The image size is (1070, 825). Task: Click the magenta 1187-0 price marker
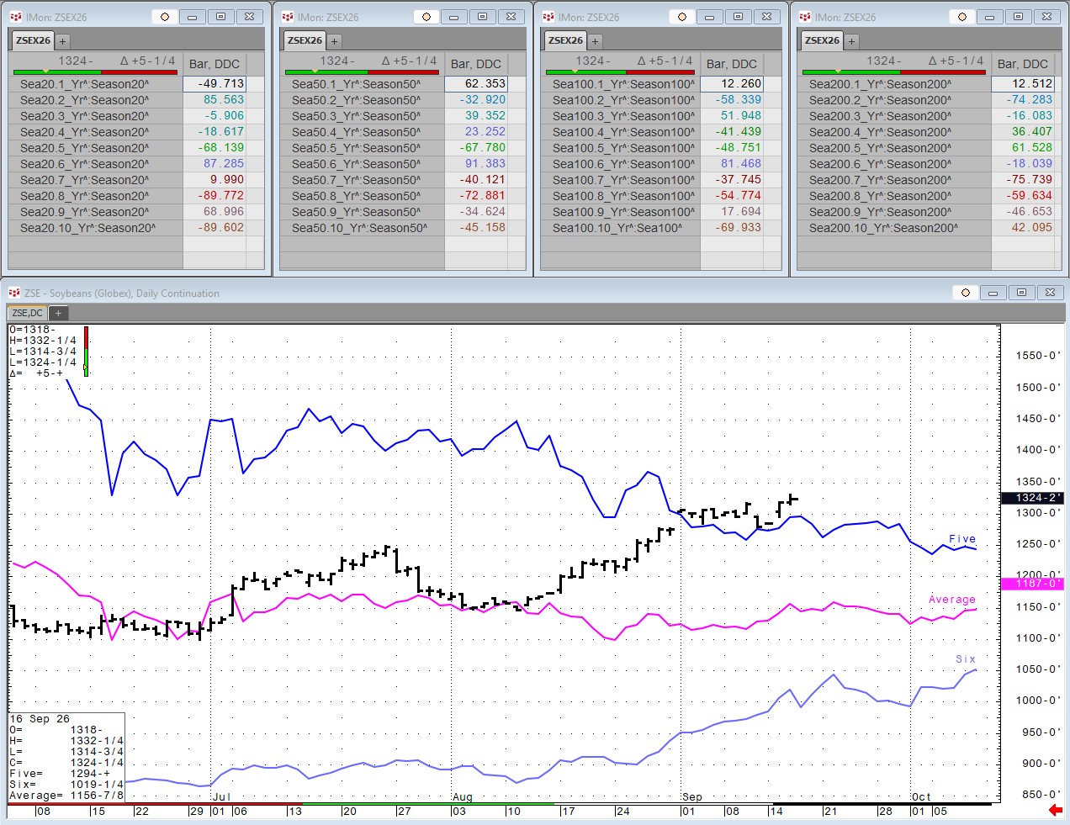[1032, 583]
